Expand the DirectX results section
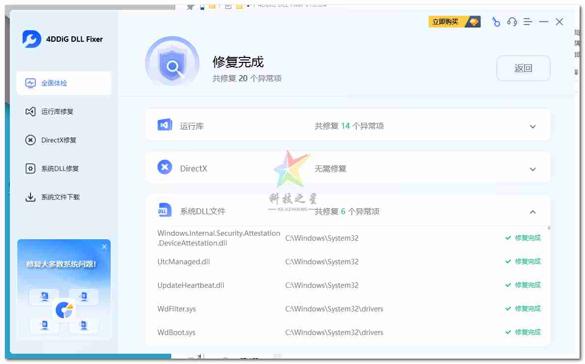This screenshot has width=585, height=364. 532,169
